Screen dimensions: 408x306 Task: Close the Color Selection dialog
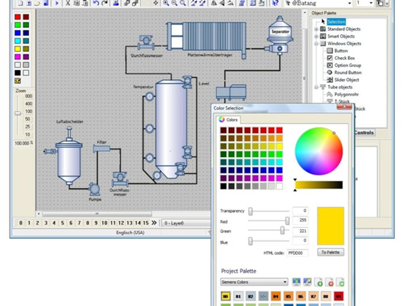coord(344,106)
